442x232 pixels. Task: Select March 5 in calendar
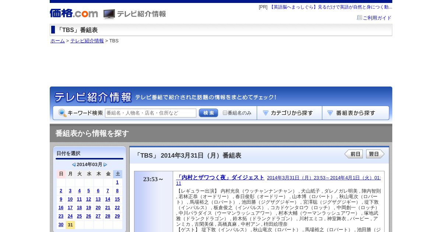pyautogui.click(x=88, y=191)
